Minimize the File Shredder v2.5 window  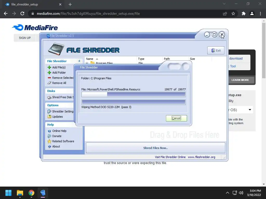click(x=207, y=35)
